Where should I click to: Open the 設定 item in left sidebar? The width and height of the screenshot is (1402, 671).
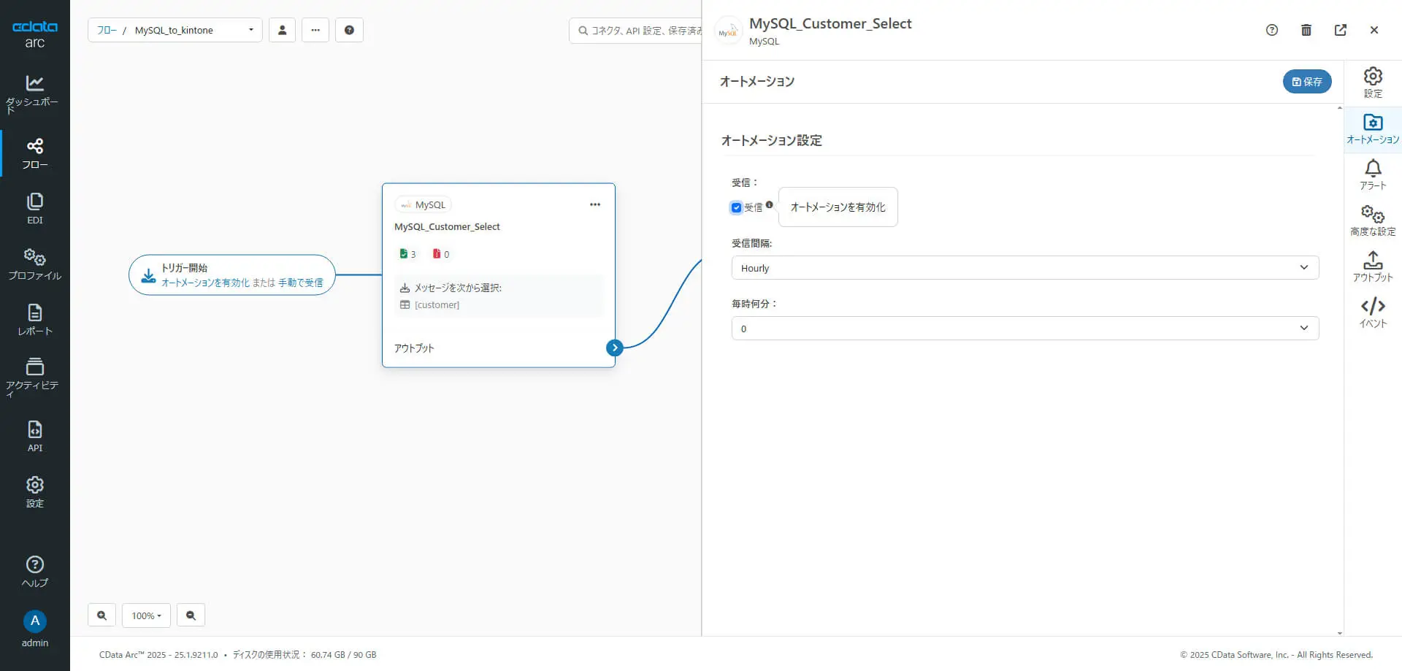[x=34, y=491]
